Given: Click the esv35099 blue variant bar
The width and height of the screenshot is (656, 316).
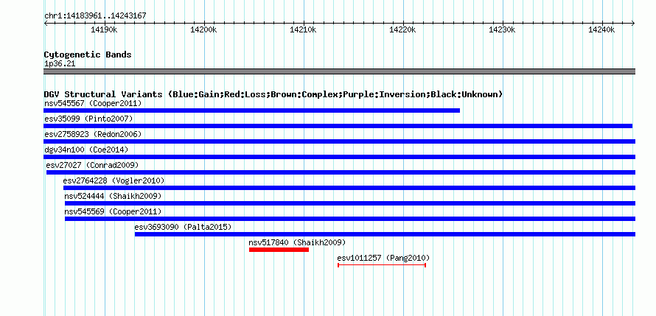Looking at the screenshot, I should (x=338, y=126).
